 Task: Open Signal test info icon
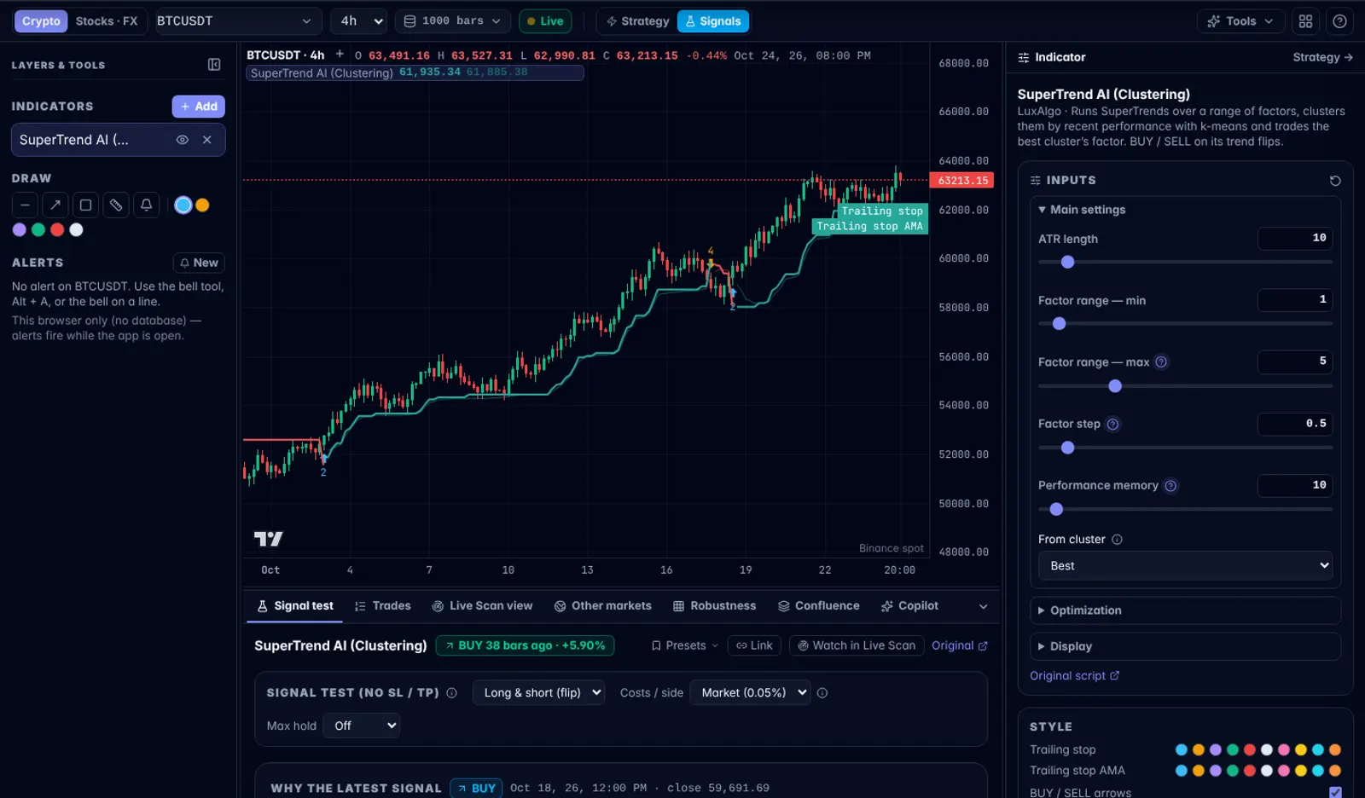[x=451, y=693]
